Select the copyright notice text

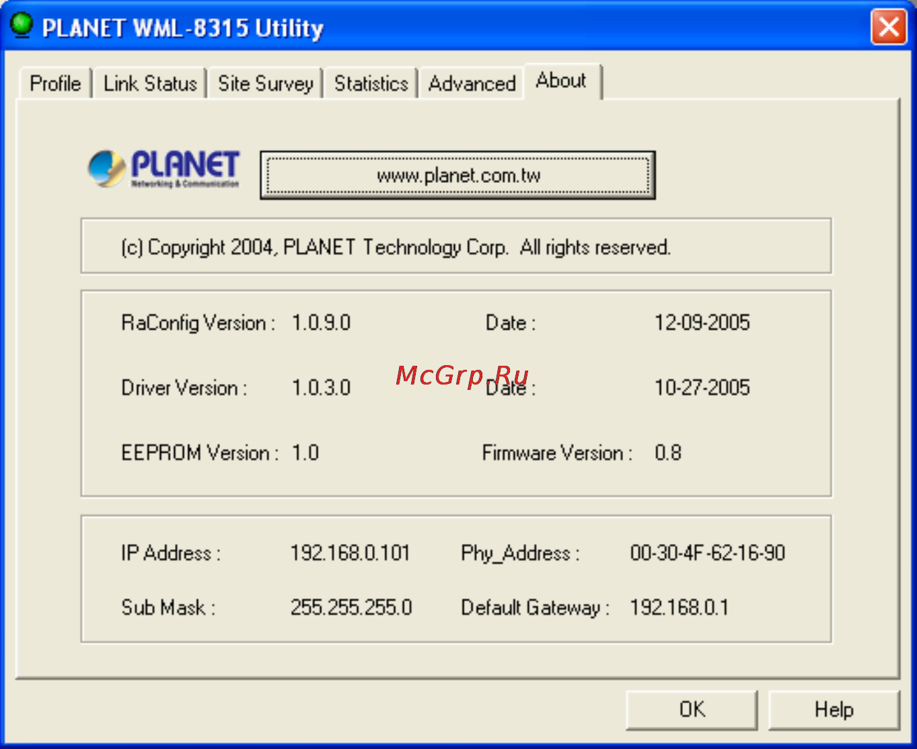(396, 247)
